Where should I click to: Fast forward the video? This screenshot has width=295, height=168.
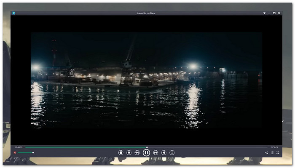[156, 152]
